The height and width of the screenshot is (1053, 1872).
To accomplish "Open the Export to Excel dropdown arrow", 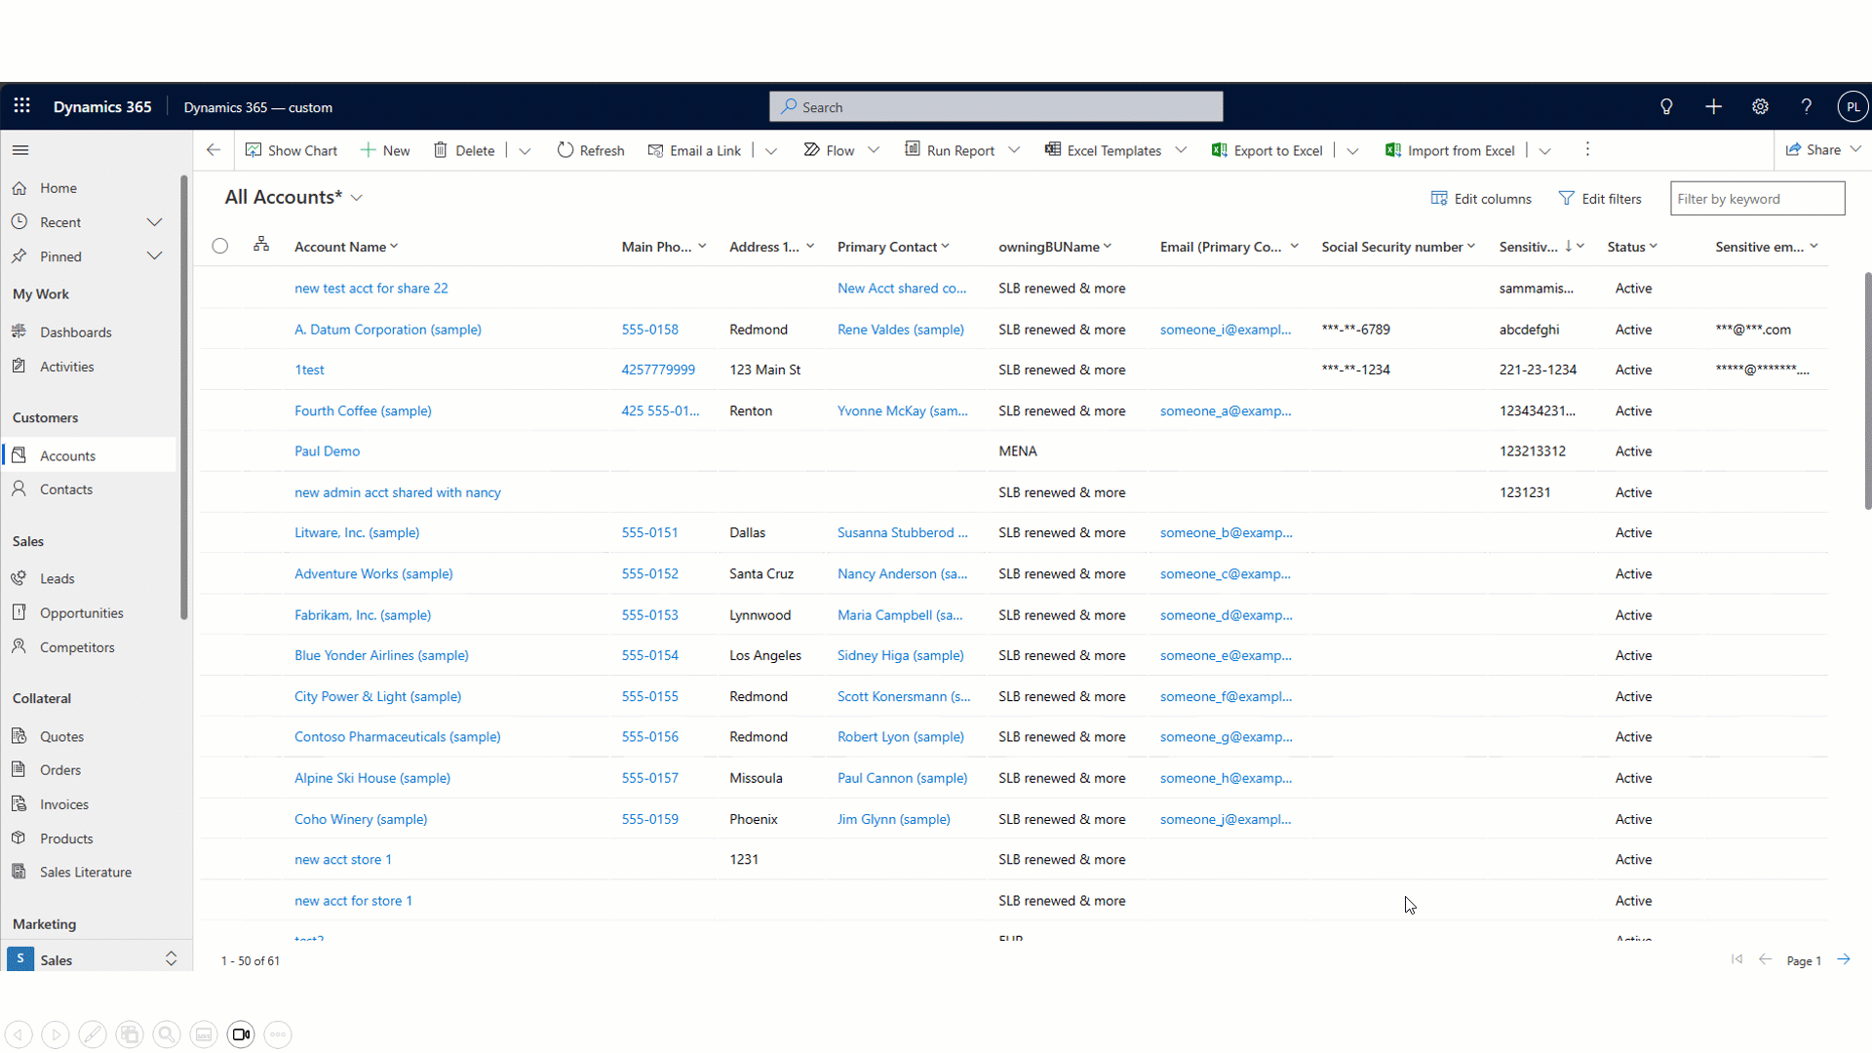I will point(1352,151).
